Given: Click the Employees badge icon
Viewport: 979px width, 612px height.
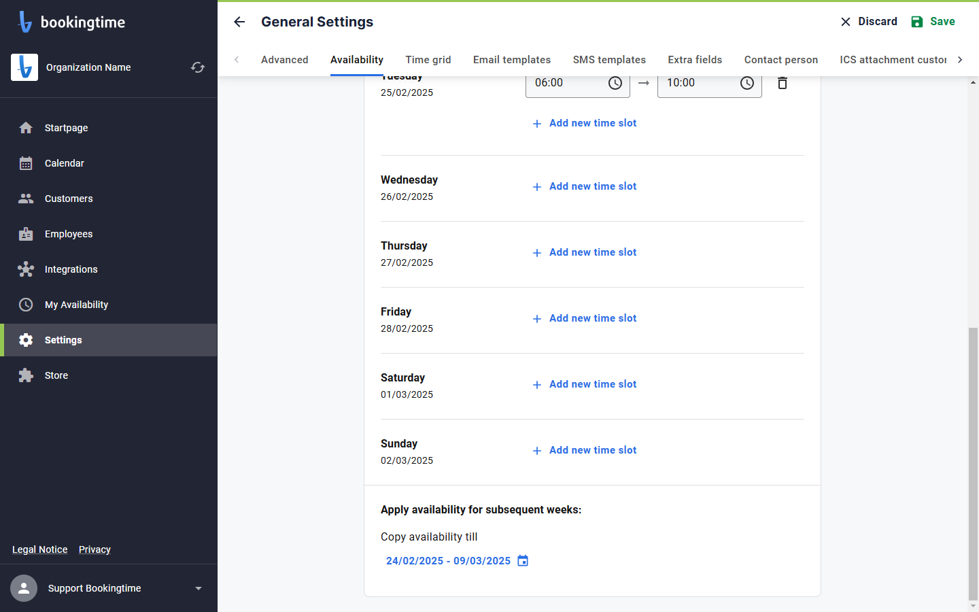Looking at the screenshot, I should click(x=26, y=234).
